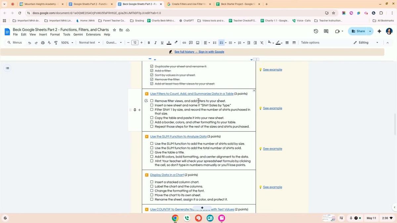This screenshot has width=397, height=223.
Task: Check 'Add a border, colors' checkbox
Action: (152, 122)
